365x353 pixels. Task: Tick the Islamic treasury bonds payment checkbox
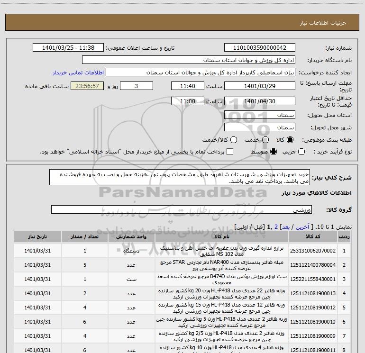230,152
